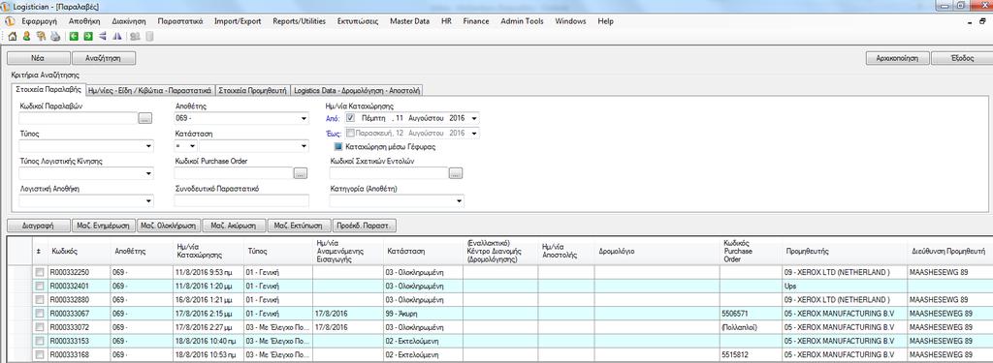Click the Συνοδευτικό Παραστατικό input field

(241, 200)
